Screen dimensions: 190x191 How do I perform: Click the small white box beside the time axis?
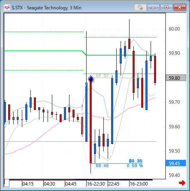click(7, 183)
